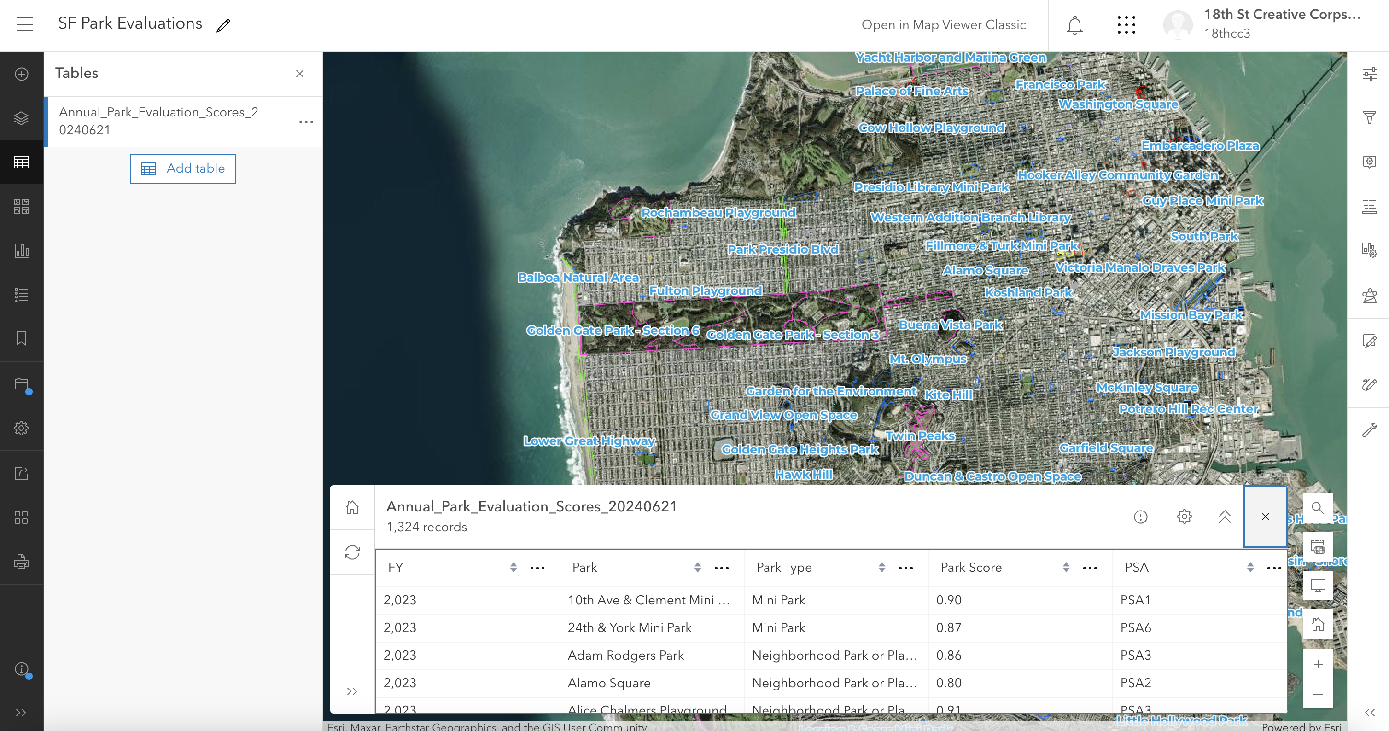
Task: Expand the attribute table upward
Action: click(x=1225, y=517)
